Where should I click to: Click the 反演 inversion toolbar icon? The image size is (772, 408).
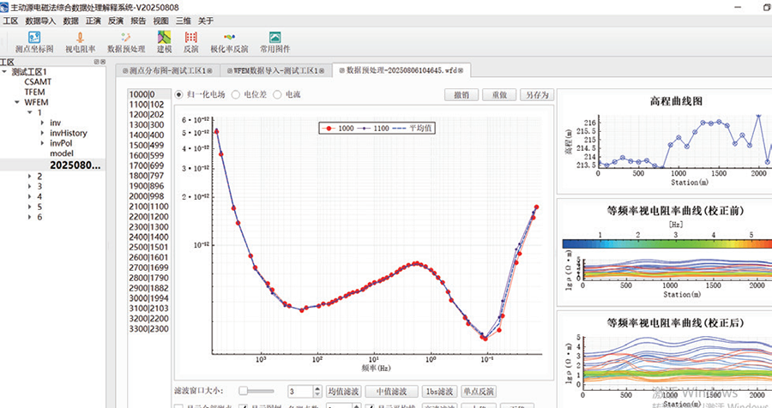click(x=190, y=42)
